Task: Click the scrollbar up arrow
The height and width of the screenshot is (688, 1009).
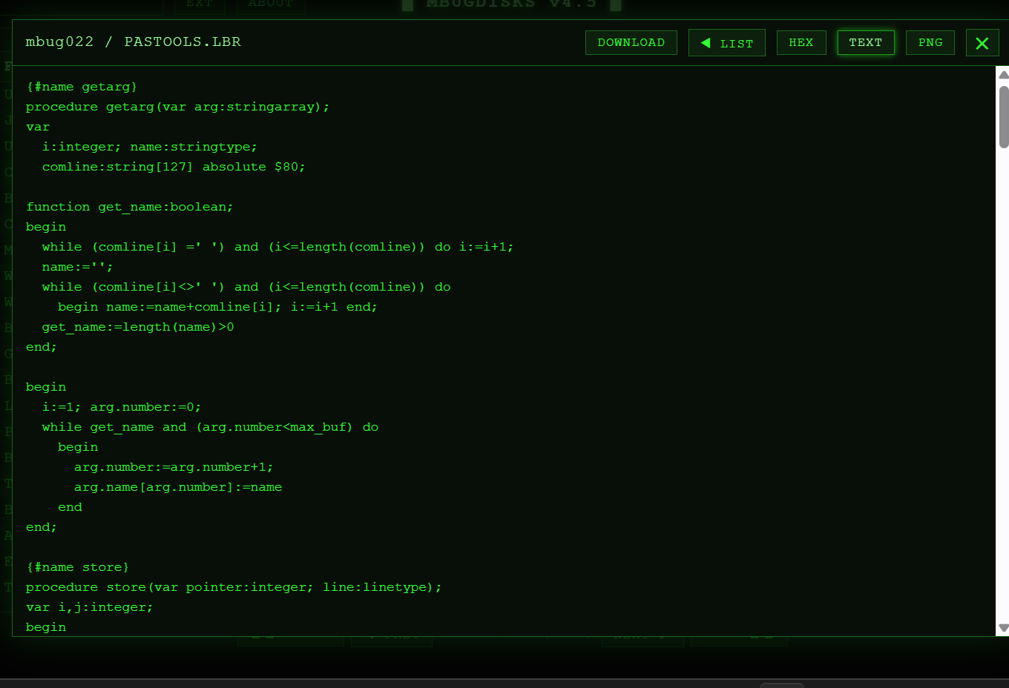Action: pyautogui.click(x=1004, y=75)
